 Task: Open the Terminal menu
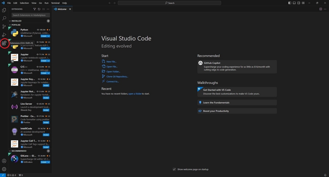coord(55,3)
